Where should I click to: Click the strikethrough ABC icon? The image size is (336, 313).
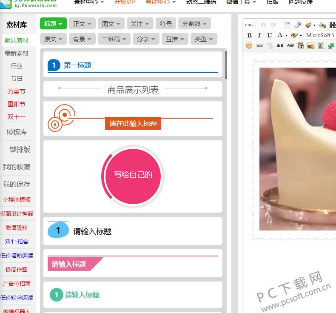pyautogui.click(x=290, y=46)
